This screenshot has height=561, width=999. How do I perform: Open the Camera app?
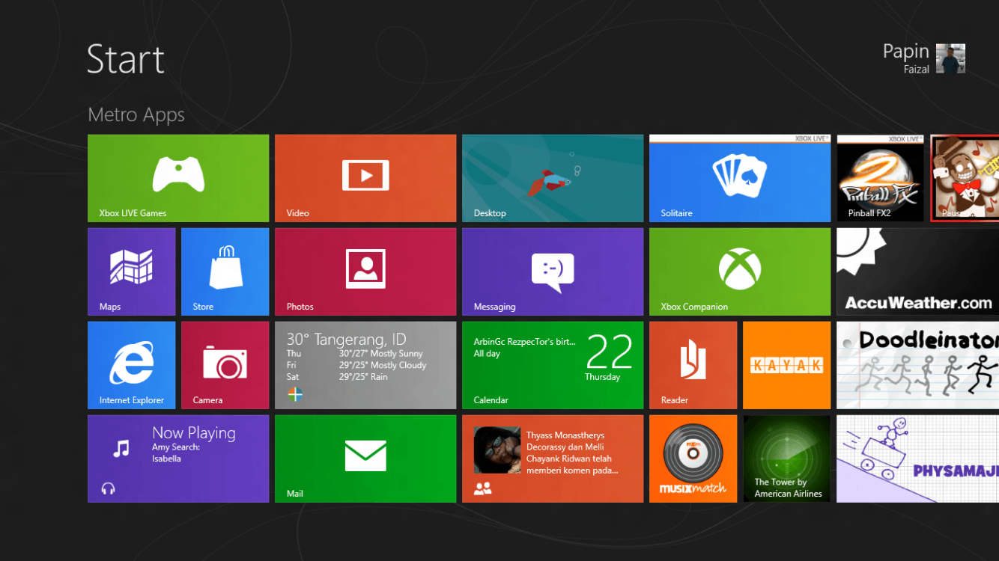[x=225, y=365]
